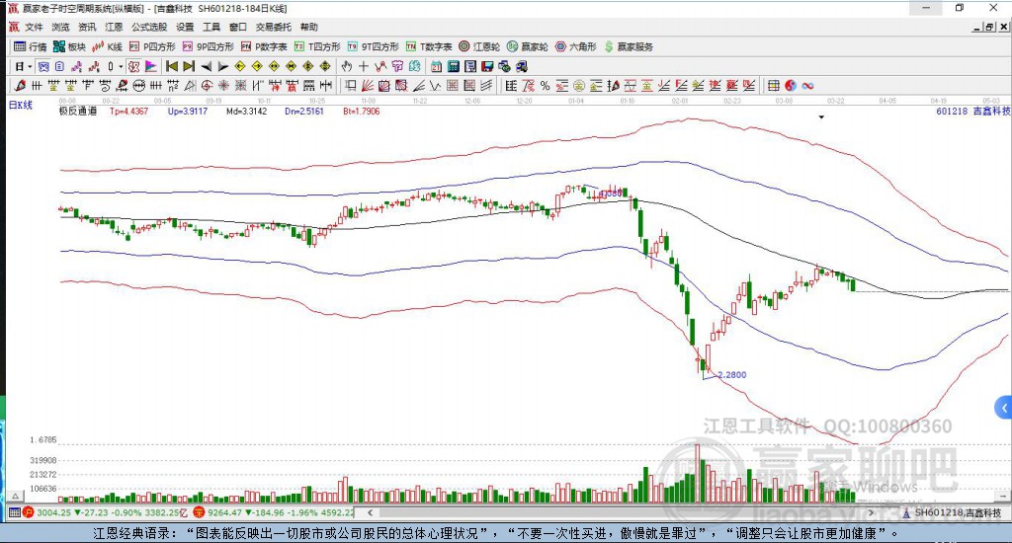Click the small black triangle marker above chart
1012x543 pixels.
(821, 117)
